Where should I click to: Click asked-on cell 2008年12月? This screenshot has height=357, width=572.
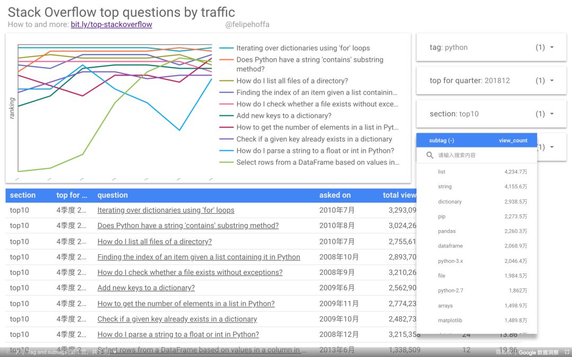point(339,334)
